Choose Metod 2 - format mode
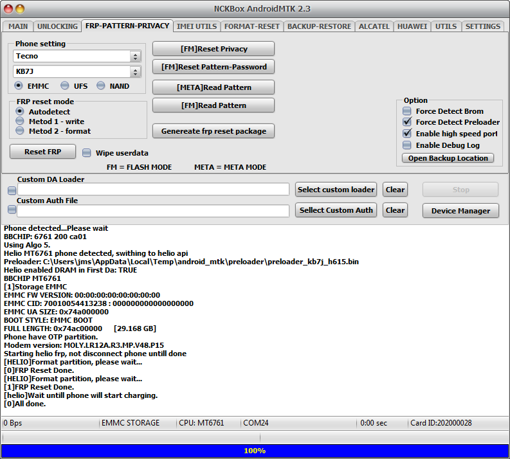The image size is (510, 459). [x=20, y=131]
